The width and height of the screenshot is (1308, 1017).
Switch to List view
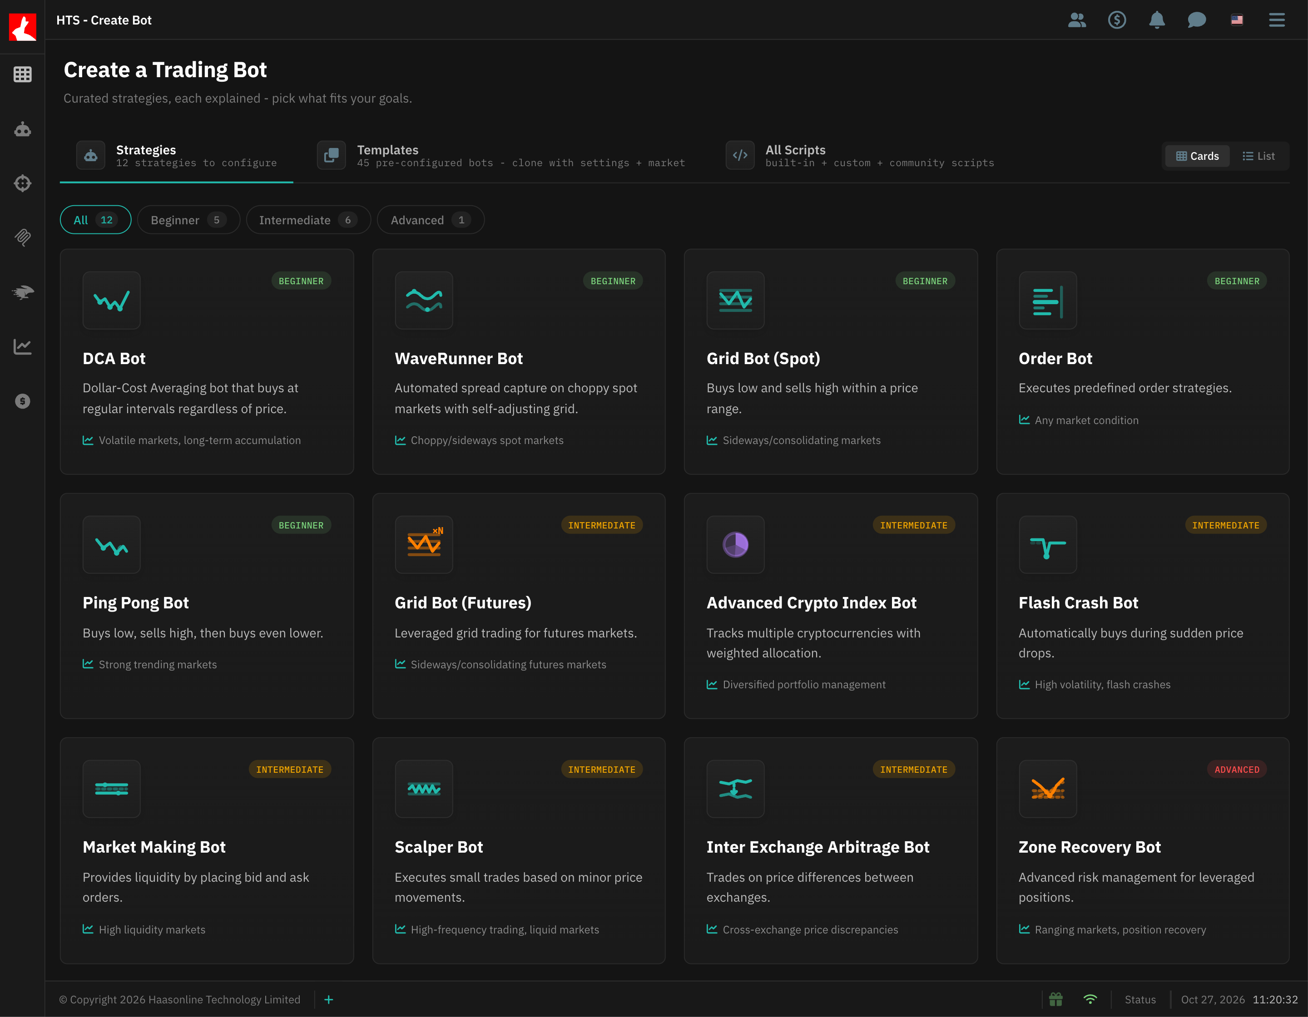tap(1258, 156)
